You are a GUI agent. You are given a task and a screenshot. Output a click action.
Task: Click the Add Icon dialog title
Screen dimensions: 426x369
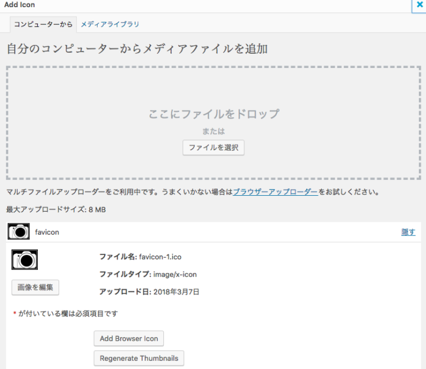point(20,5)
